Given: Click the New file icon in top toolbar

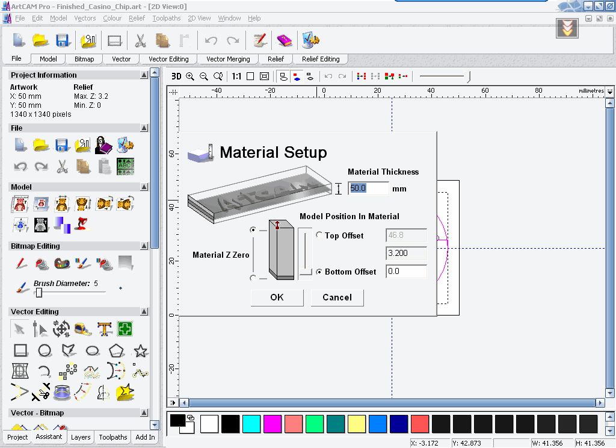Looking at the screenshot, I should pos(19,40).
